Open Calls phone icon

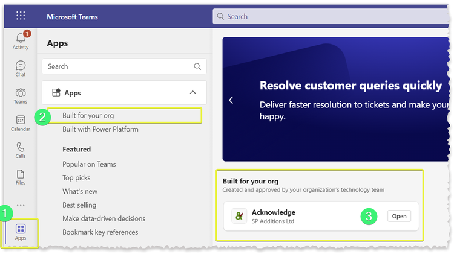click(20, 147)
